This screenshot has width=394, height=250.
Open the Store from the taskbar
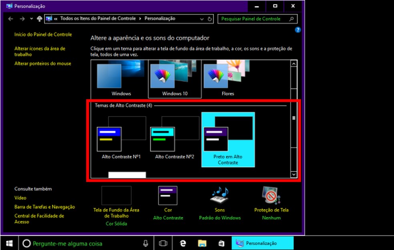point(221,243)
